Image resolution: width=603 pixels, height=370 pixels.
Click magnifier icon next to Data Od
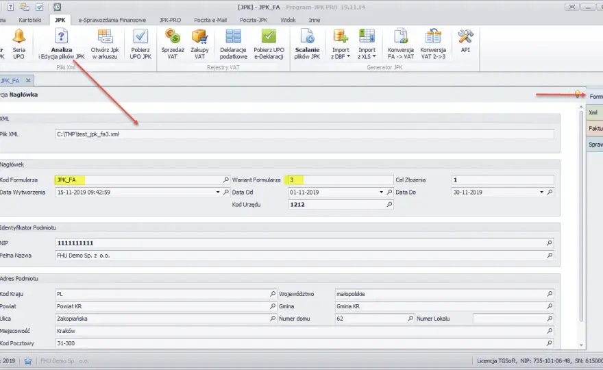[x=389, y=192]
